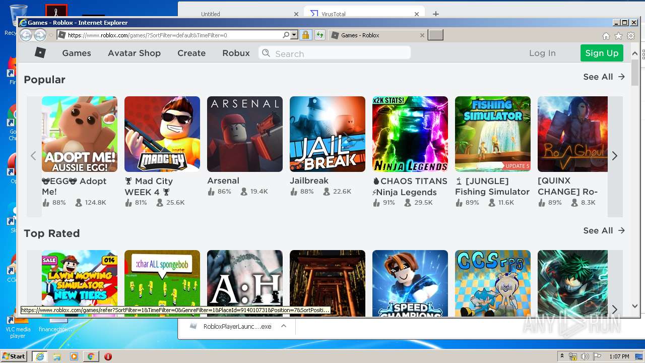This screenshot has width=645, height=363.
Task: Click Internet Explorer icon in taskbar
Action: point(40,356)
